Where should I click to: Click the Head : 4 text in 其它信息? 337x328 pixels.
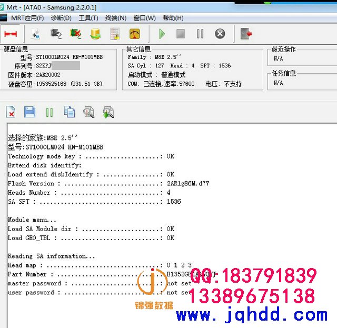182,66
